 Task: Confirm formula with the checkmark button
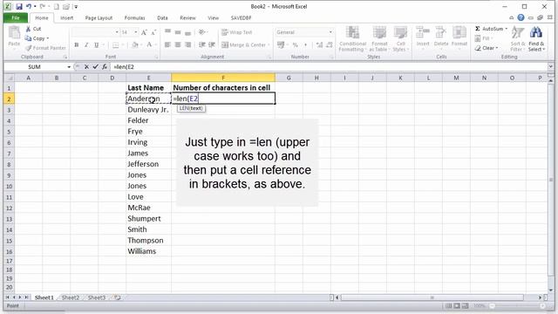pyautogui.click(x=95, y=66)
